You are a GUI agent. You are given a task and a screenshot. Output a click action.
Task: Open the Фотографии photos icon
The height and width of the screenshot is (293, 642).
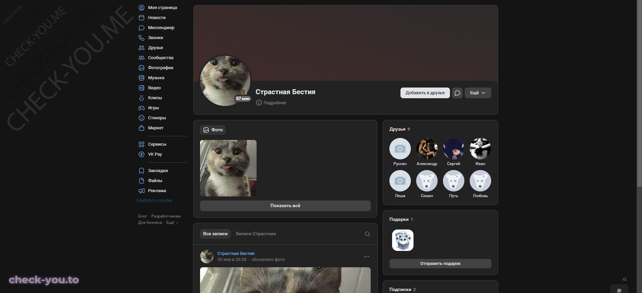point(142,68)
